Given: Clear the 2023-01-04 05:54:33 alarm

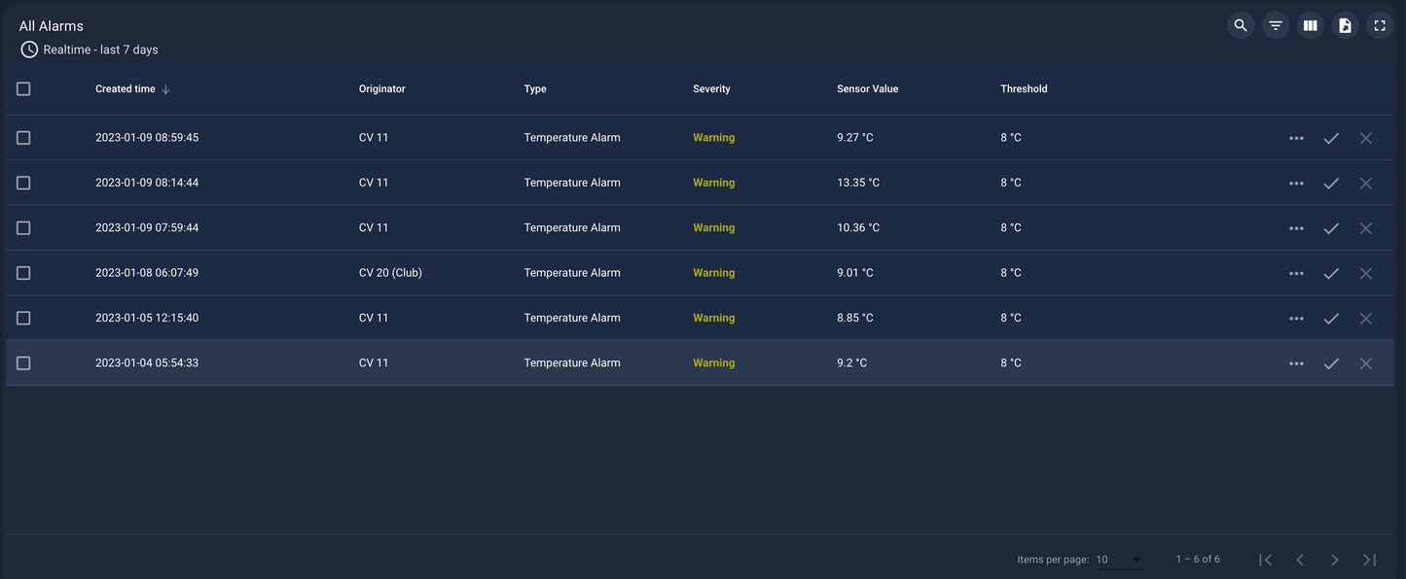Looking at the screenshot, I should (1365, 363).
